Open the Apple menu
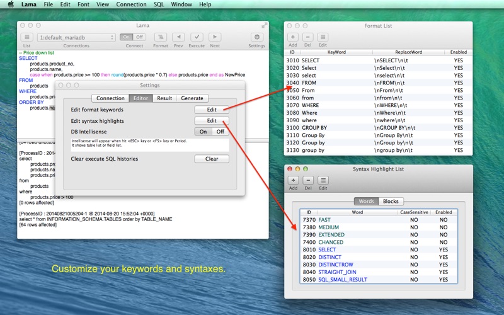Image resolution: width=504 pixels, height=315 pixels. tap(11, 4)
